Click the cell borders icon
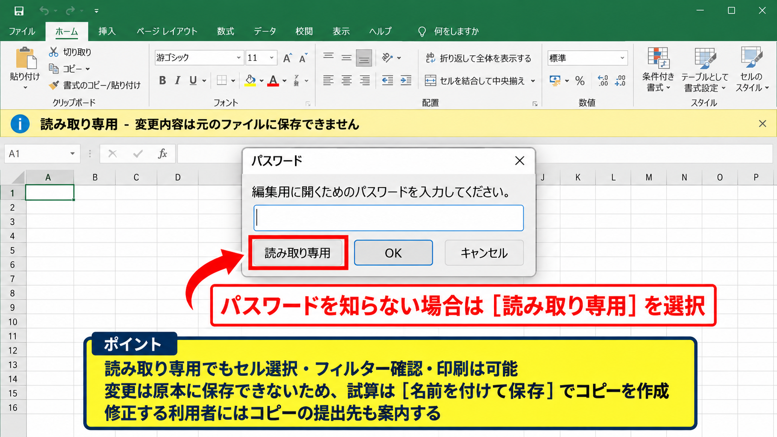The image size is (777, 437). 222,80
